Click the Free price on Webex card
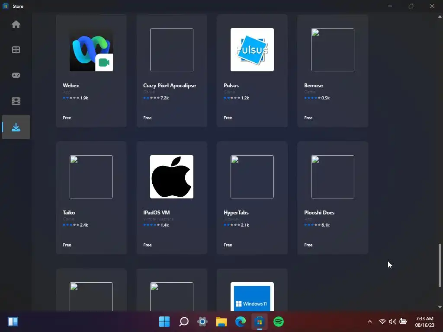This screenshot has width=443, height=332. (67, 118)
